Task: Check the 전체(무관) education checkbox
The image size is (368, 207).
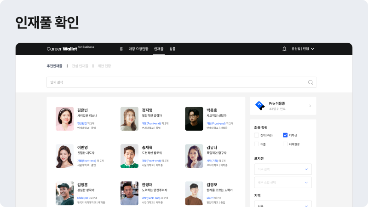Action: 257,135
